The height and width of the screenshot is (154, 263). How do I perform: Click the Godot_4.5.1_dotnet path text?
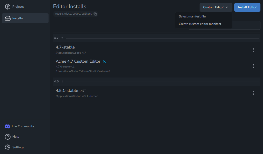(77, 96)
